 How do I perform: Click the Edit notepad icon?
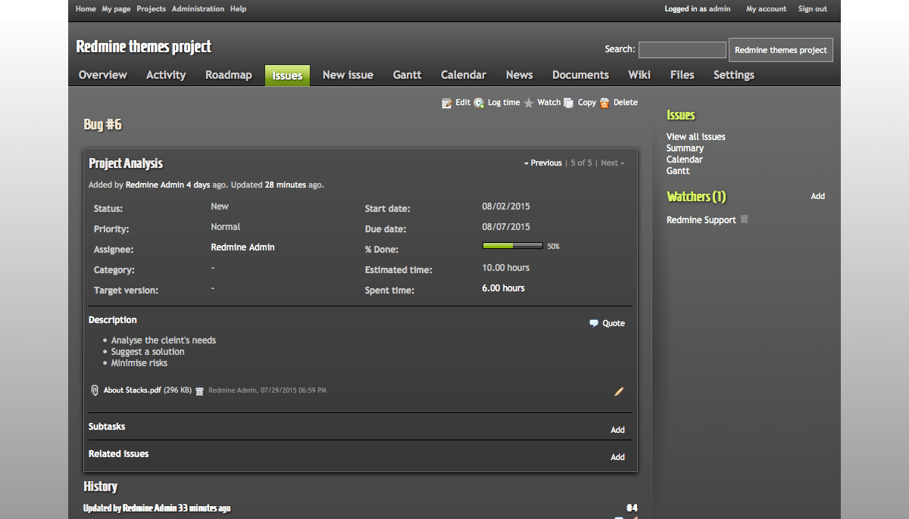pos(447,103)
